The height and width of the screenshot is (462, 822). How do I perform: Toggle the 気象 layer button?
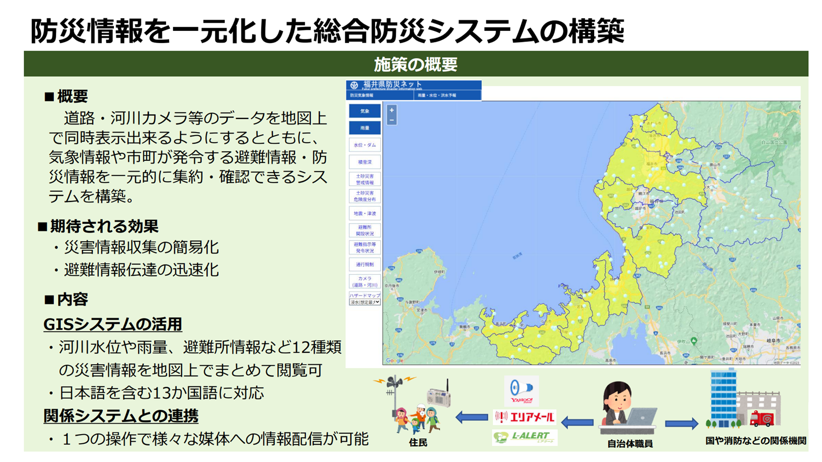[364, 111]
